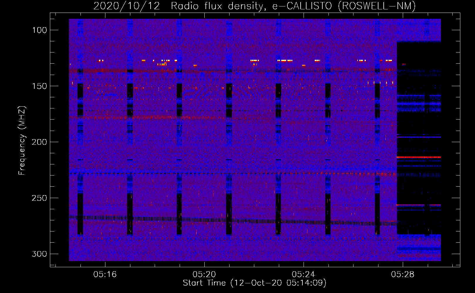Click the "Start Time (12-Oct-20 05:14:09)" label
This screenshot has width=475, height=293.
(255, 283)
